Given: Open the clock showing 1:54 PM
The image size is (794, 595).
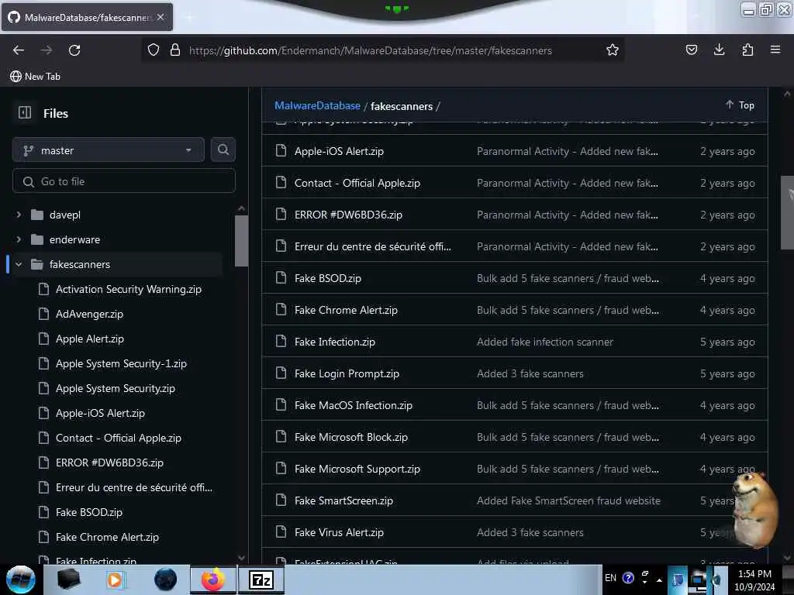Looking at the screenshot, I should (754, 580).
